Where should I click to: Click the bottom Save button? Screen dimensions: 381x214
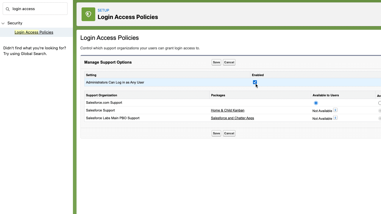pos(216,133)
